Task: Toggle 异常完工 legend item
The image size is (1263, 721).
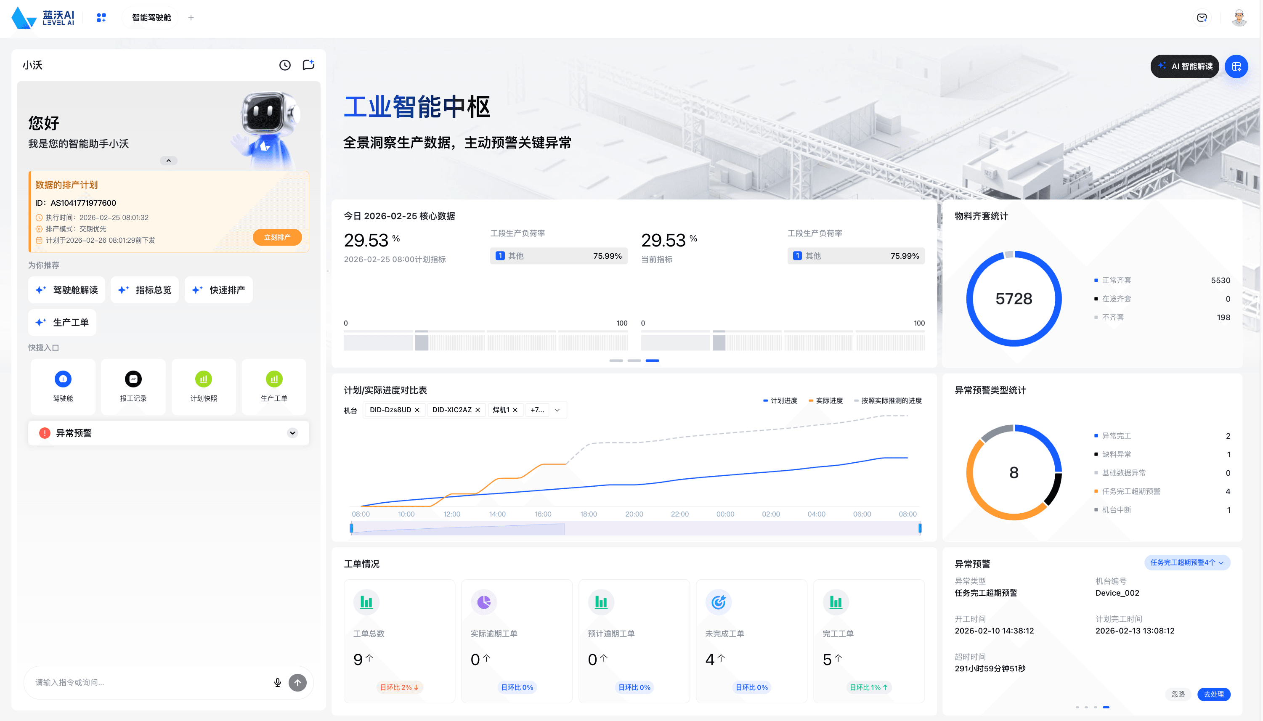Action: point(1112,436)
